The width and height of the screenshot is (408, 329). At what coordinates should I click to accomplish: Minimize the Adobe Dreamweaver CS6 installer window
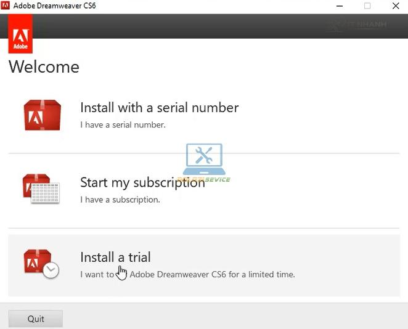[x=339, y=6]
